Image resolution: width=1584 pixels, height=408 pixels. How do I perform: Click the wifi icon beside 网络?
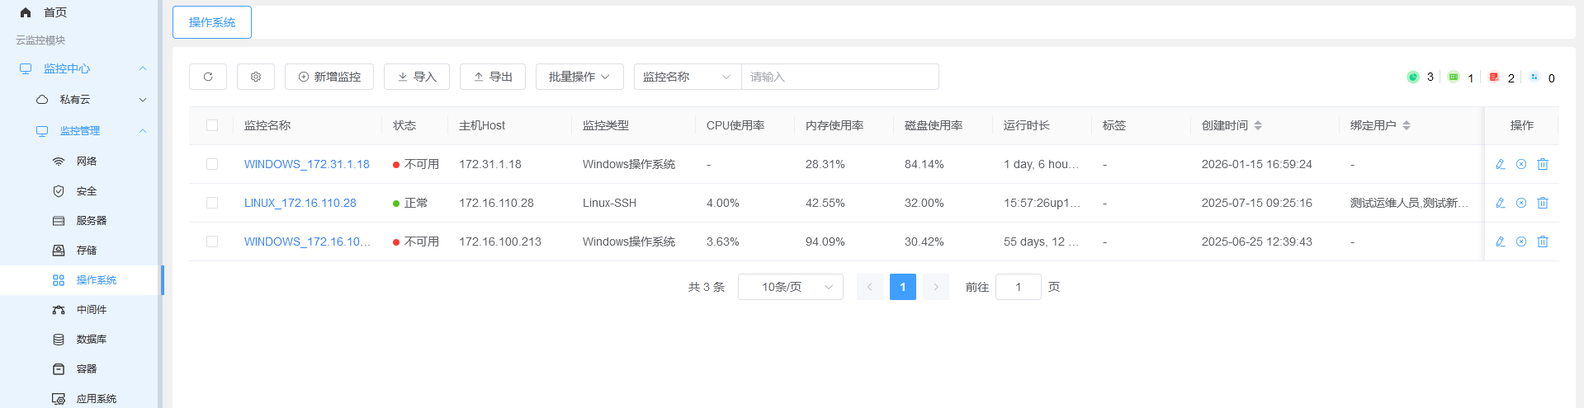[x=59, y=162]
